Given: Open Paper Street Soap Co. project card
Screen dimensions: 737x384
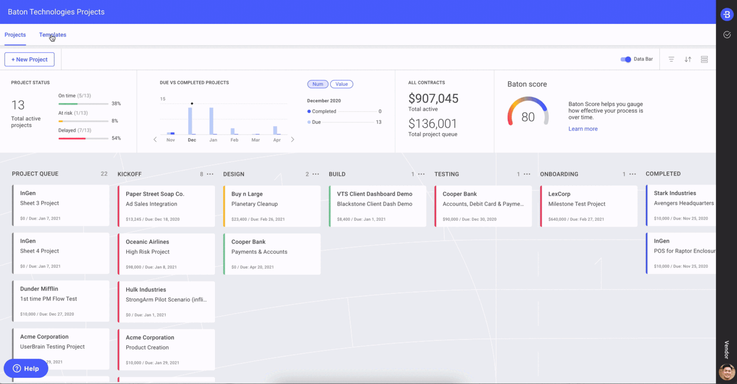Looking at the screenshot, I should pos(166,206).
